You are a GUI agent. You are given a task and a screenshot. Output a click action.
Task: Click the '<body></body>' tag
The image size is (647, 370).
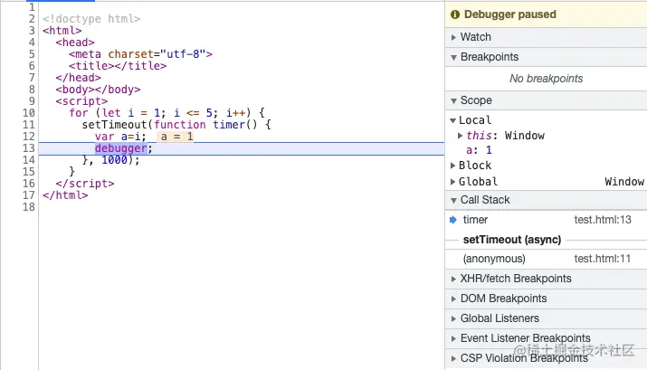coord(99,90)
